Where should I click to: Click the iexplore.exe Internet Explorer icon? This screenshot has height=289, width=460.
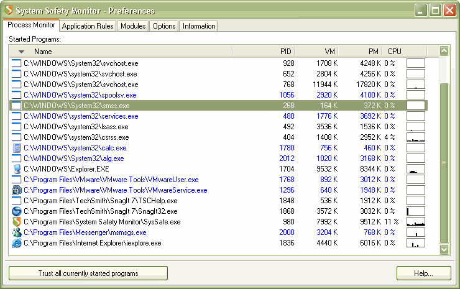coord(17,243)
